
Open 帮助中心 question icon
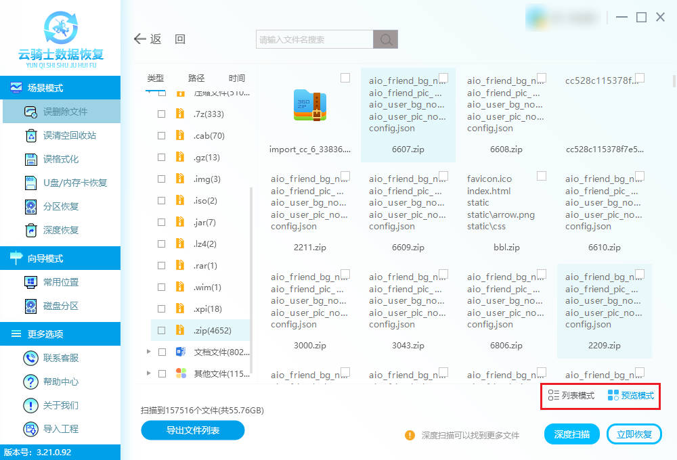click(30, 382)
